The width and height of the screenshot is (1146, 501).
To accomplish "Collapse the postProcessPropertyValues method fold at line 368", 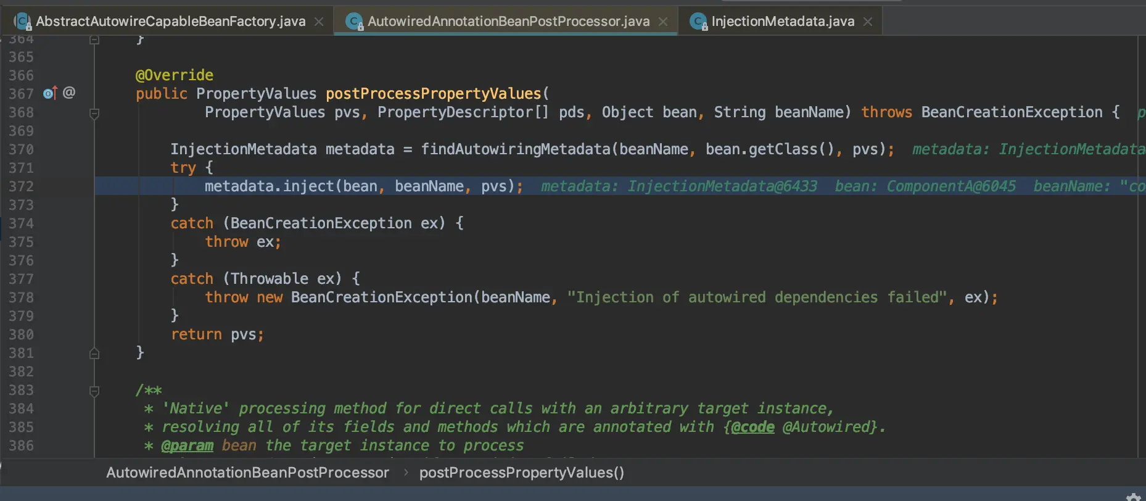I will (94, 113).
